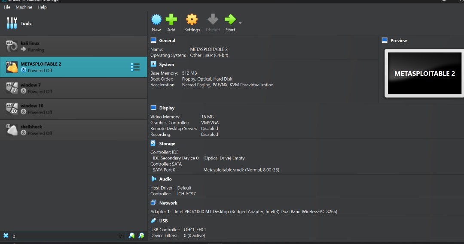The height and width of the screenshot is (244, 464).
Task: Go to previous search match icon
Action: 132,235
